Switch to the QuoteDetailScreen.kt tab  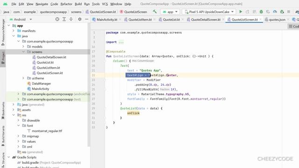pyautogui.click(x=206, y=20)
